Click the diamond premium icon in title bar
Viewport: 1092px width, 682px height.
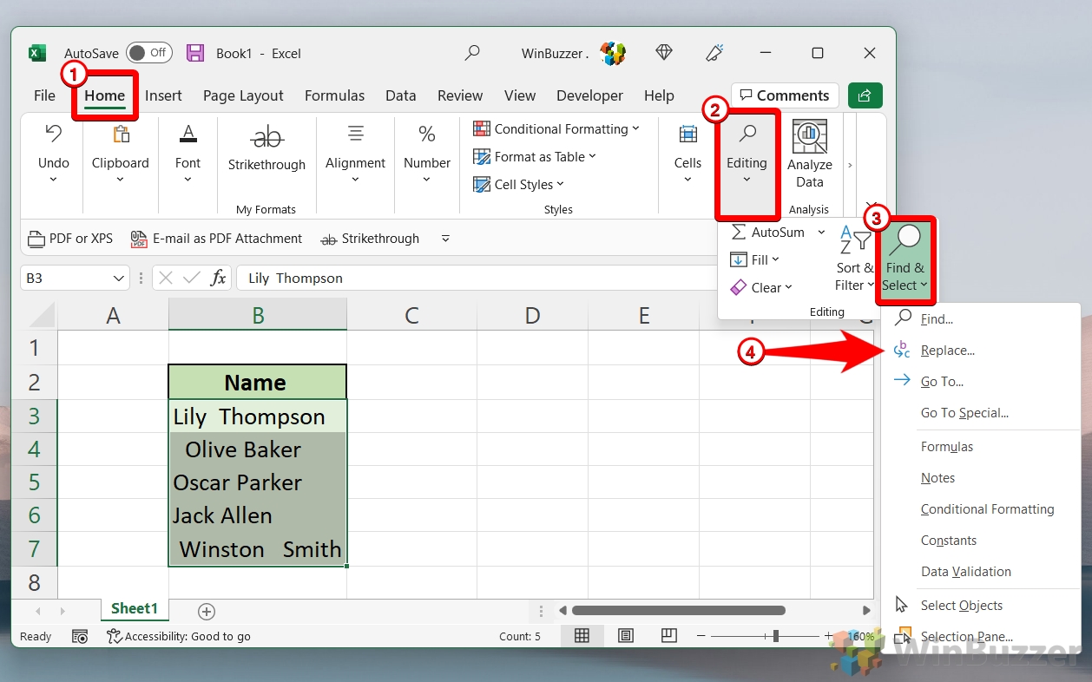(x=664, y=53)
